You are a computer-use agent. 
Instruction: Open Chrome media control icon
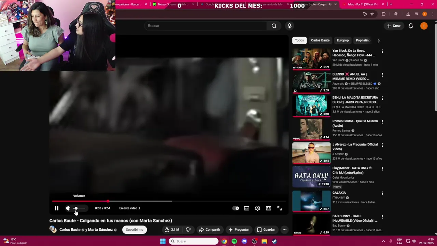pyautogui.click(x=417, y=14)
